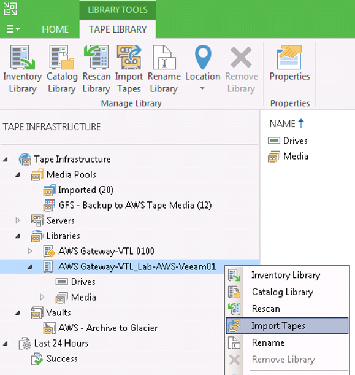Image resolution: width=355 pixels, height=375 pixels.
Task: Select Drives in the right pane list
Action: (x=296, y=141)
